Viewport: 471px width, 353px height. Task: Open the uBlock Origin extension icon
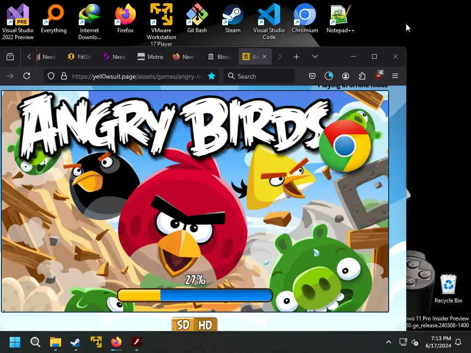[379, 76]
